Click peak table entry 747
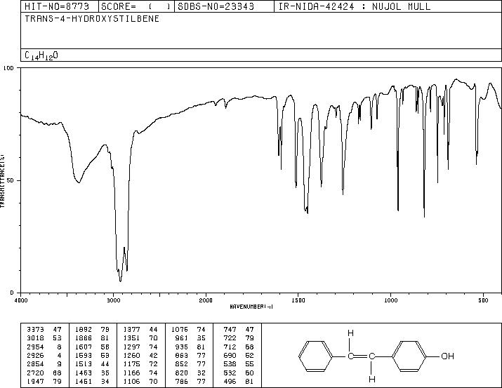Screen dimensions: 502x388 (x=230, y=330)
